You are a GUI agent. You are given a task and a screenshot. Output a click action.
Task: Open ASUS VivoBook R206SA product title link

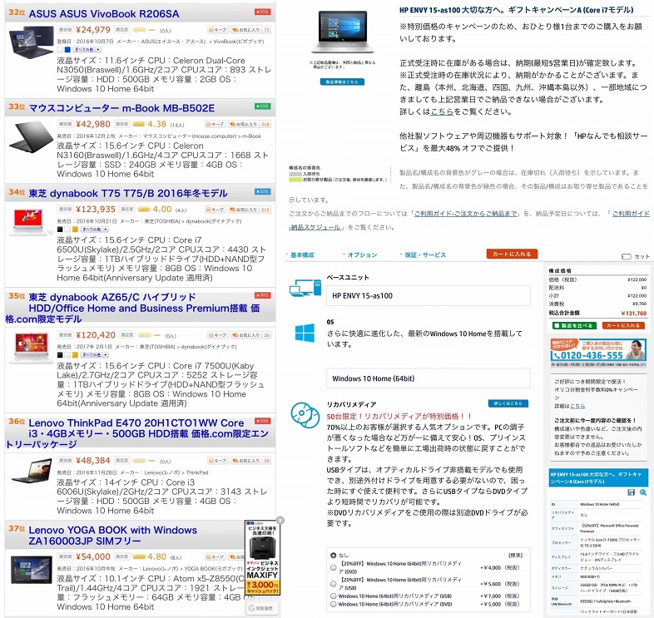click(x=104, y=14)
